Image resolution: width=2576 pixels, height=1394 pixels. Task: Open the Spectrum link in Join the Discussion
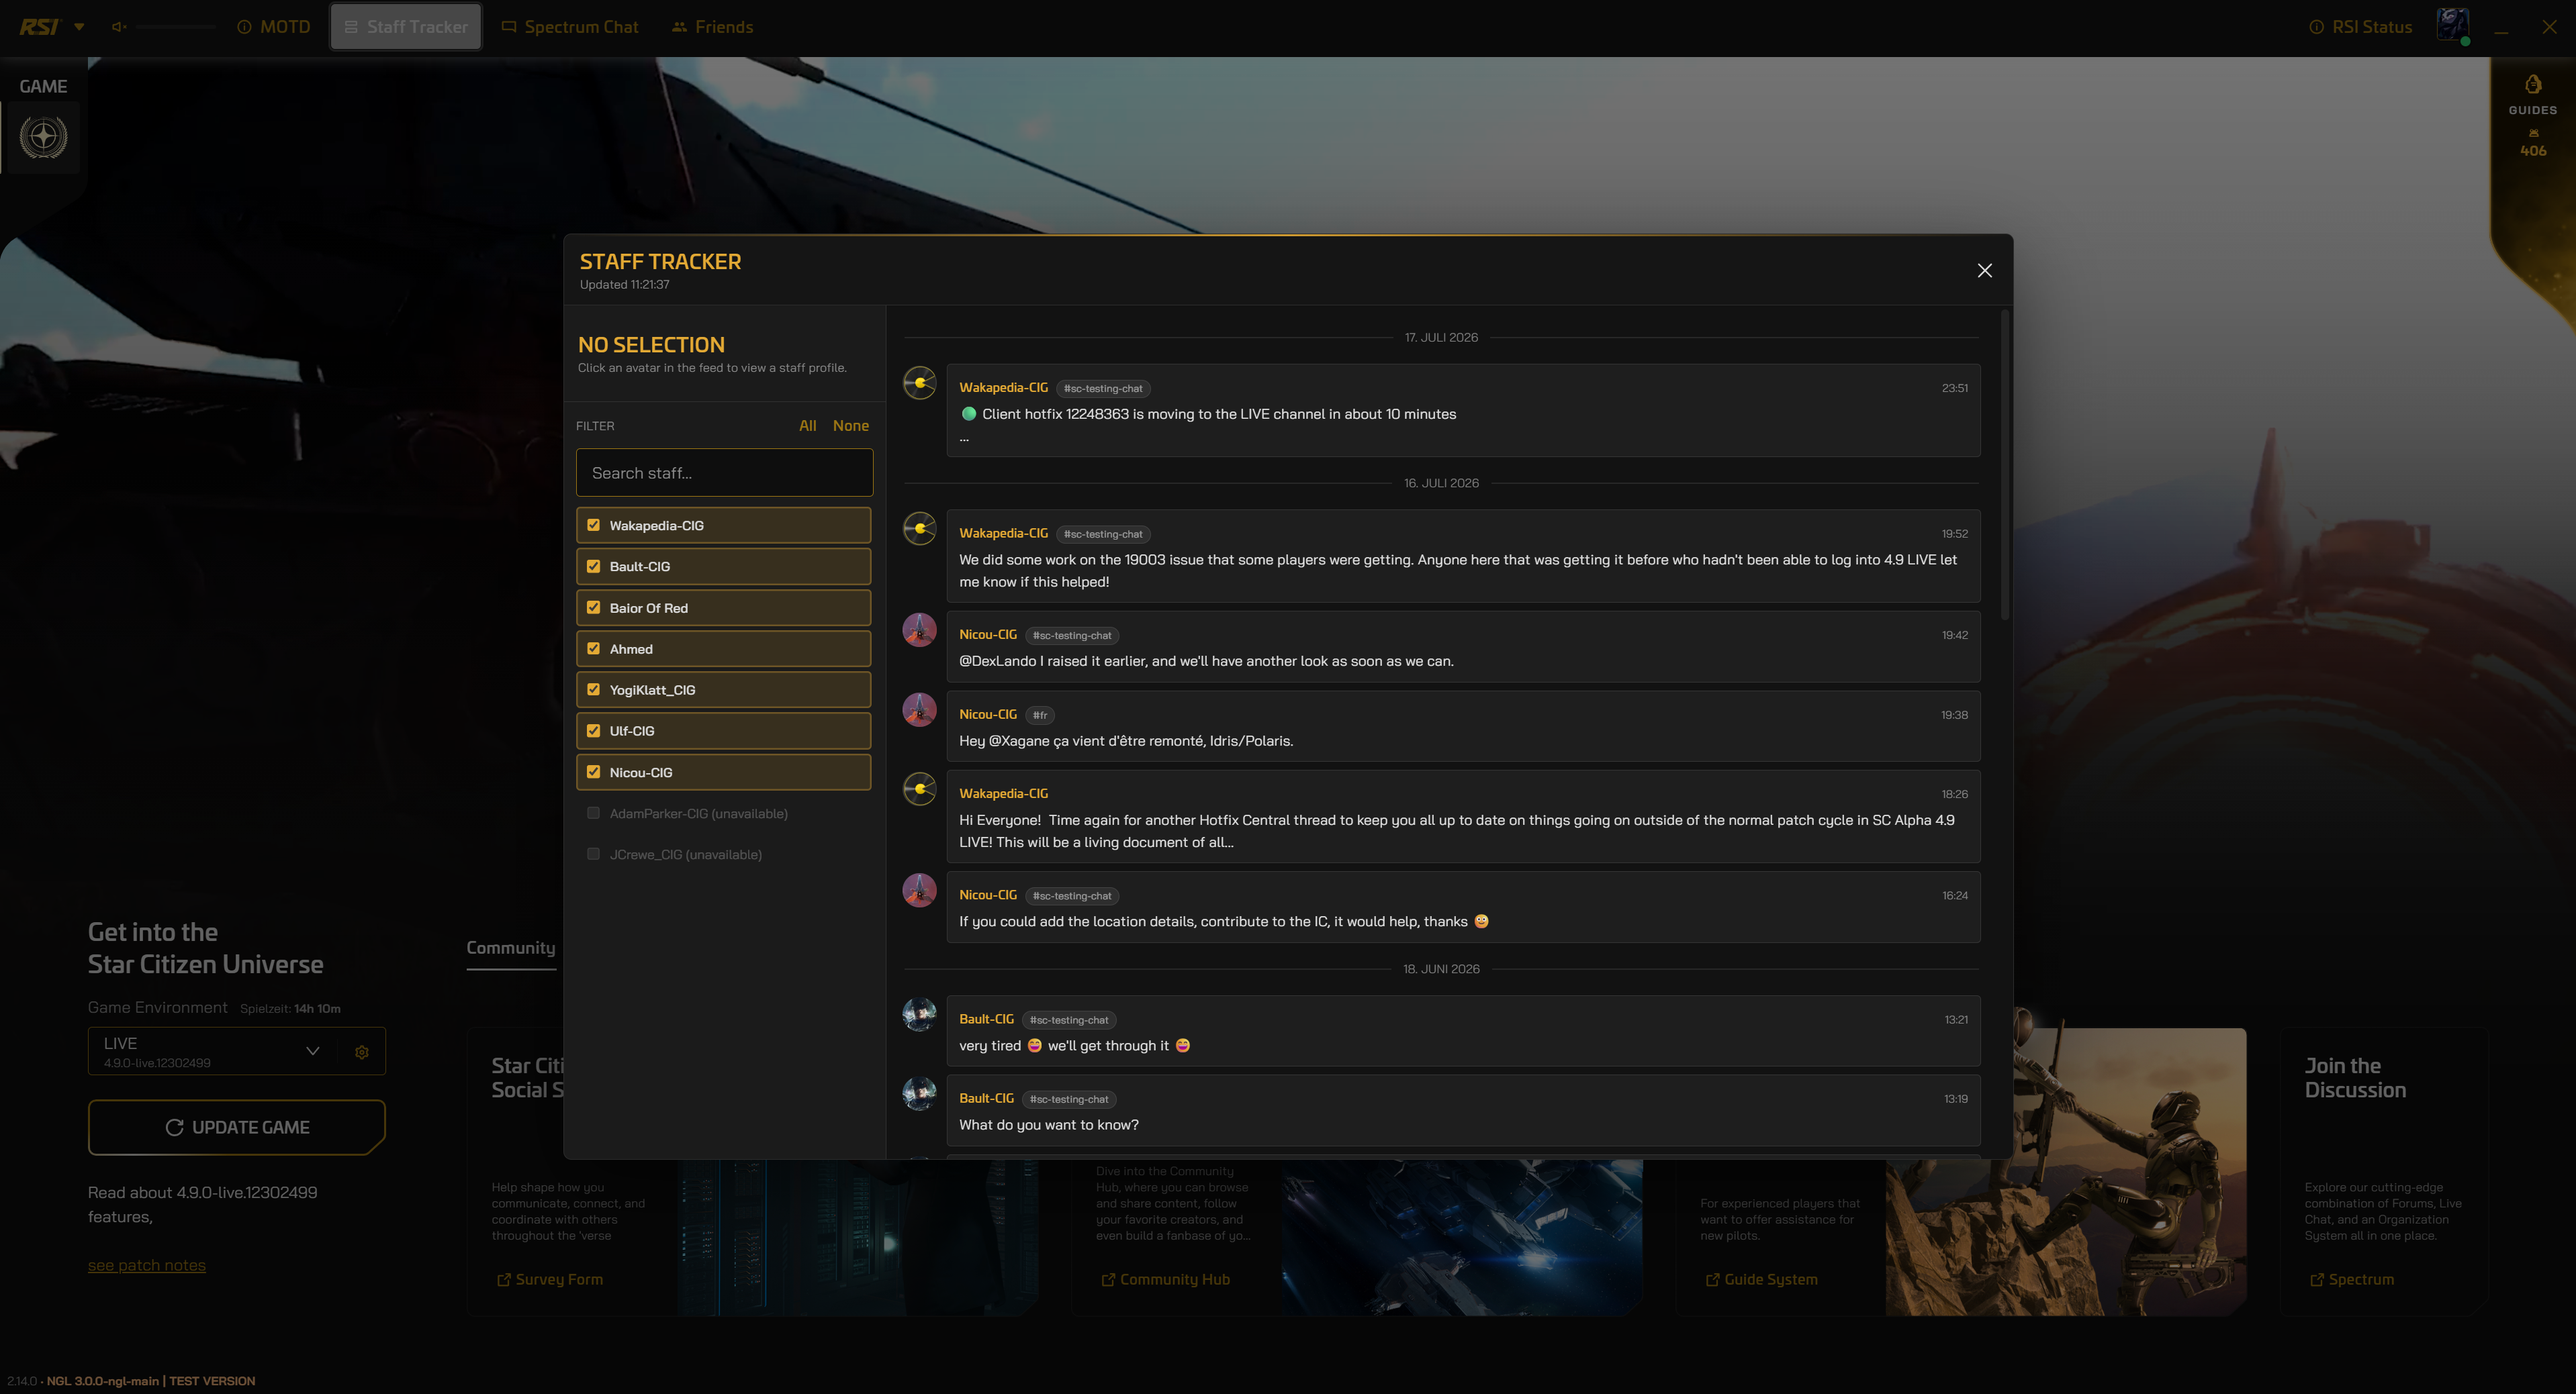(2352, 1279)
